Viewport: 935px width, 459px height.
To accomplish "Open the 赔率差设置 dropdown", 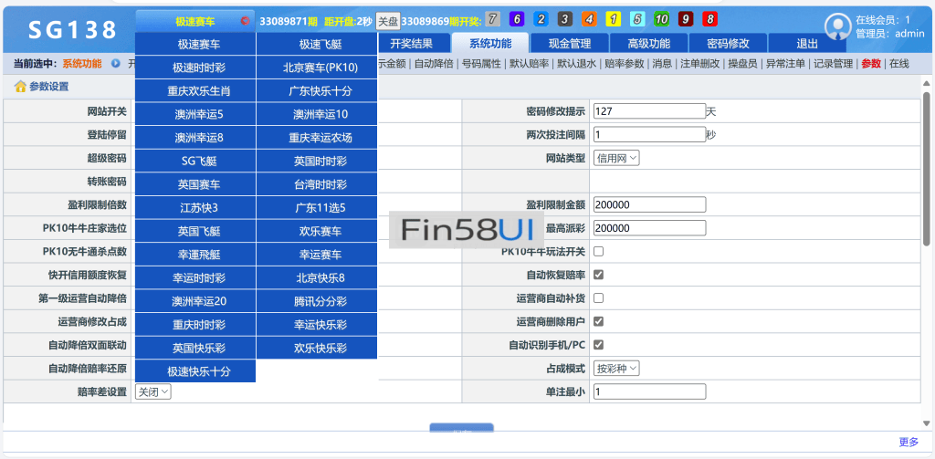I will coord(153,391).
